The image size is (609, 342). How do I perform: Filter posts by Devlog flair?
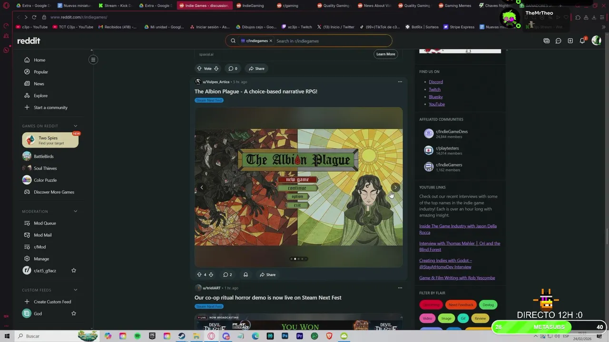488,304
